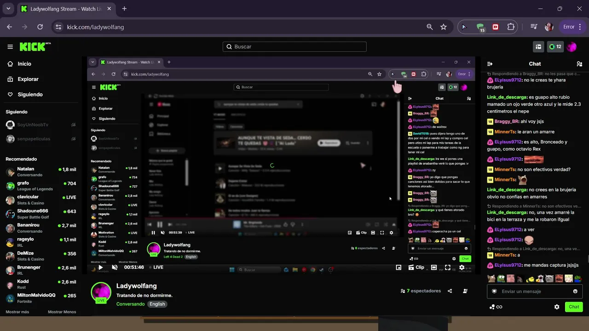Open recommended channel MiltonMalvidoQQ
The height and width of the screenshot is (331, 589).
[x=40, y=298]
